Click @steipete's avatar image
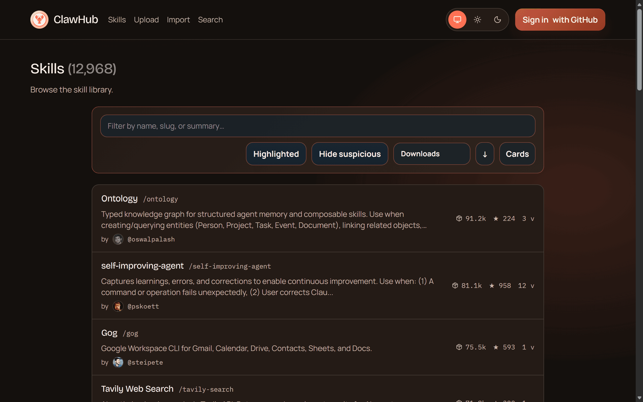Screen dimensions: 643x402 point(118,362)
